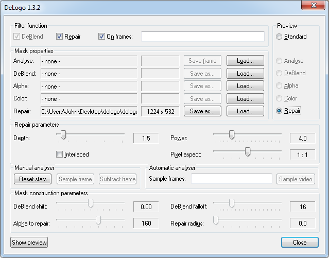Click the Pixel aspect slider handle
Screen dimensions: 329x258
[x=248, y=151]
